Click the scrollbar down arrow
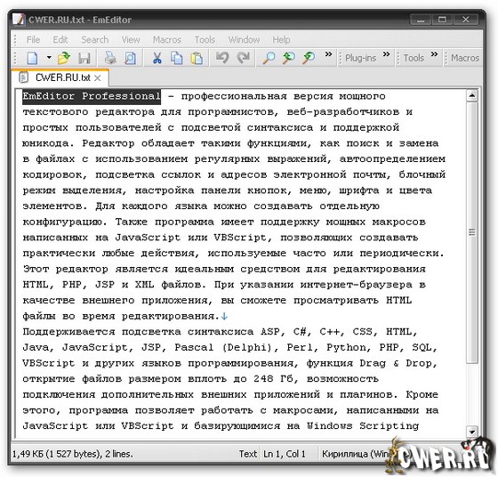 472,432
